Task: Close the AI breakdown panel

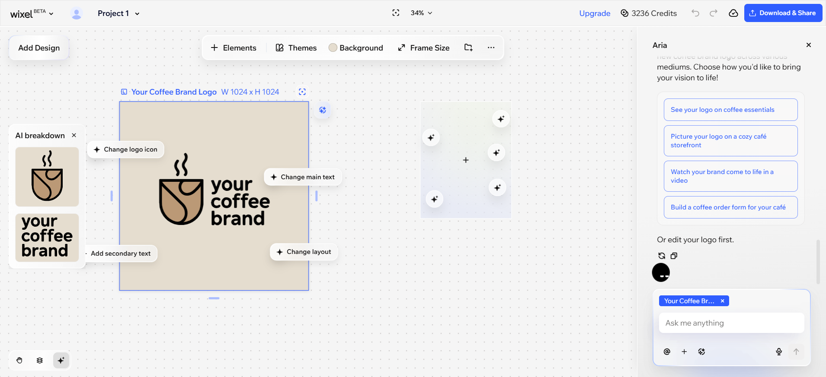Action: [x=74, y=135]
